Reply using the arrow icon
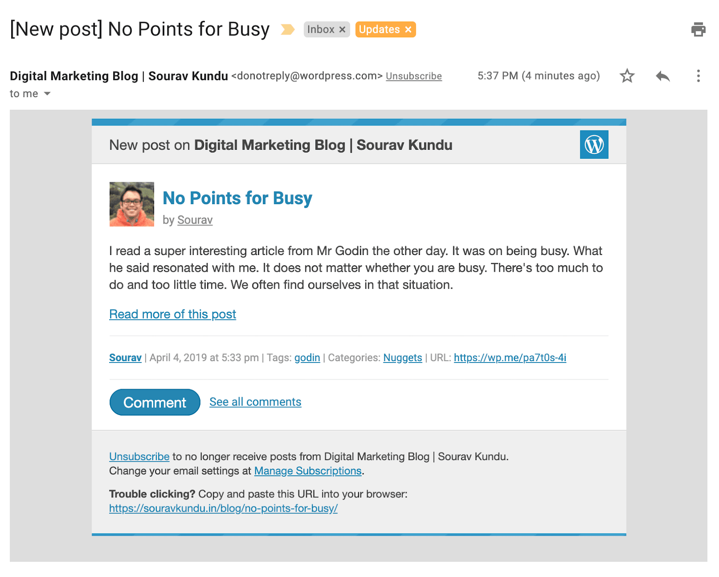719x577 pixels. coord(663,76)
